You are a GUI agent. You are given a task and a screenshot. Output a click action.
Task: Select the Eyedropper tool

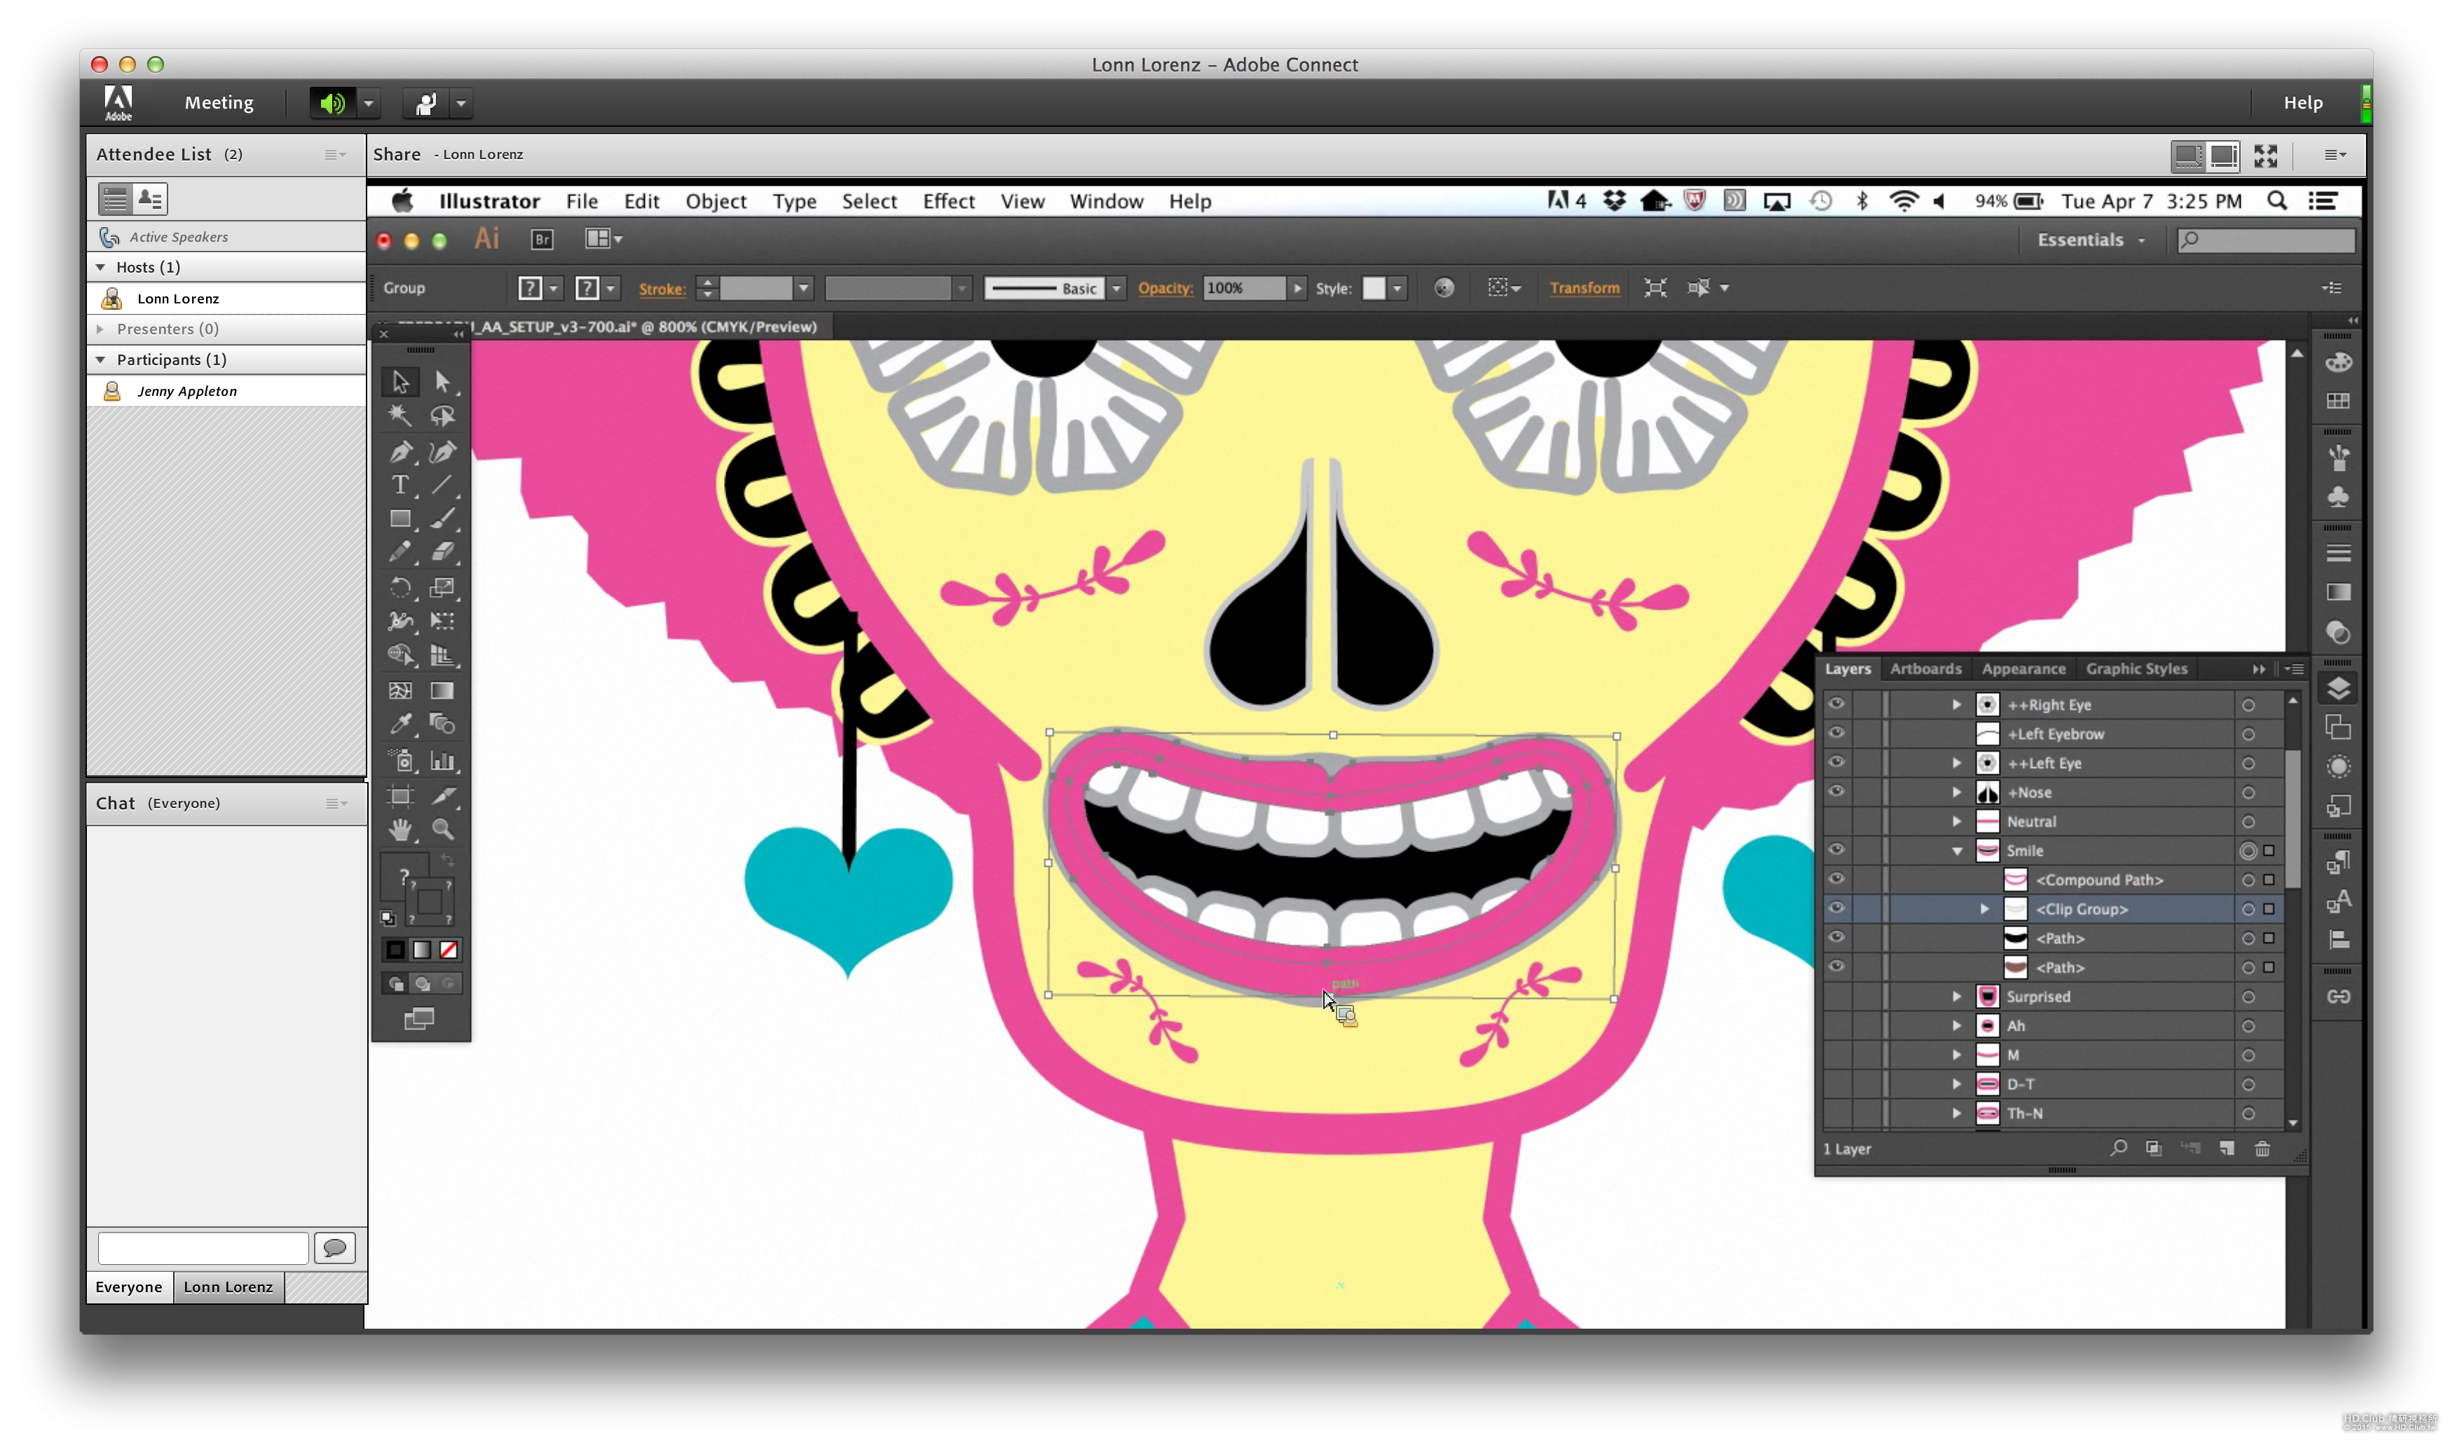point(400,723)
